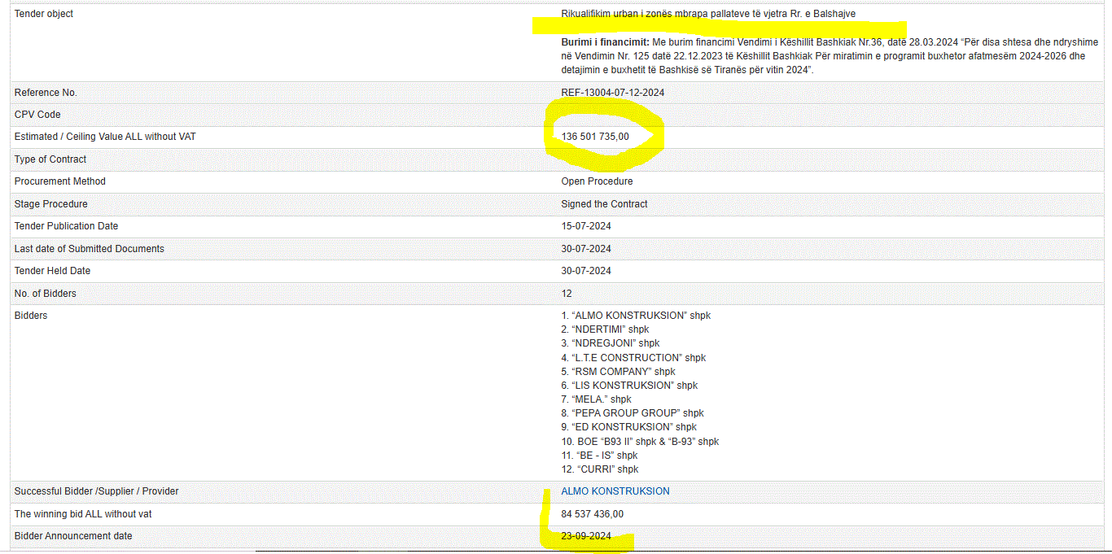The image size is (1112, 554).
Task: Click tender publication date 15-07-2024
Action: [586, 226]
